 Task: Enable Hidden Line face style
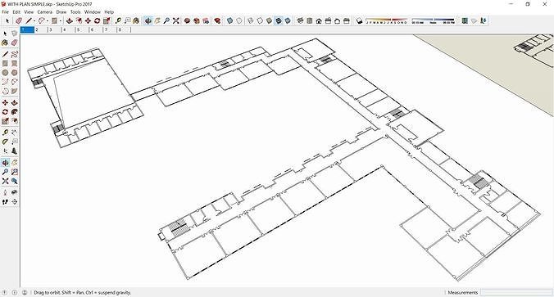[260, 20]
